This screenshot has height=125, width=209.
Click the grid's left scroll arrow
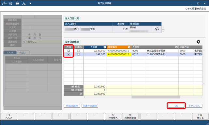point(85,97)
